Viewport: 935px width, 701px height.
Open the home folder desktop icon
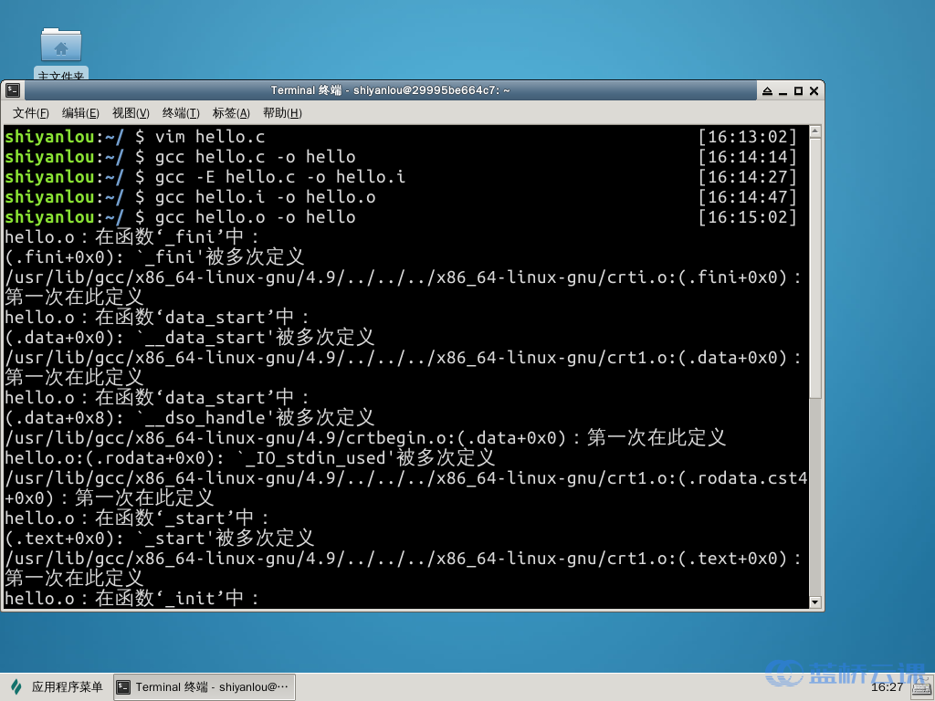(61, 47)
